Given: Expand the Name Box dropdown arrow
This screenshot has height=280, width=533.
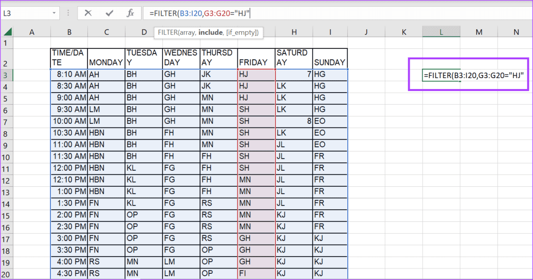Looking at the screenshot, I should 55,13.
